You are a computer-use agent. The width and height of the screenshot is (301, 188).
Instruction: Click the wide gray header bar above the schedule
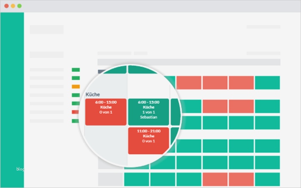pyautogui.click(x=189, y=62)
